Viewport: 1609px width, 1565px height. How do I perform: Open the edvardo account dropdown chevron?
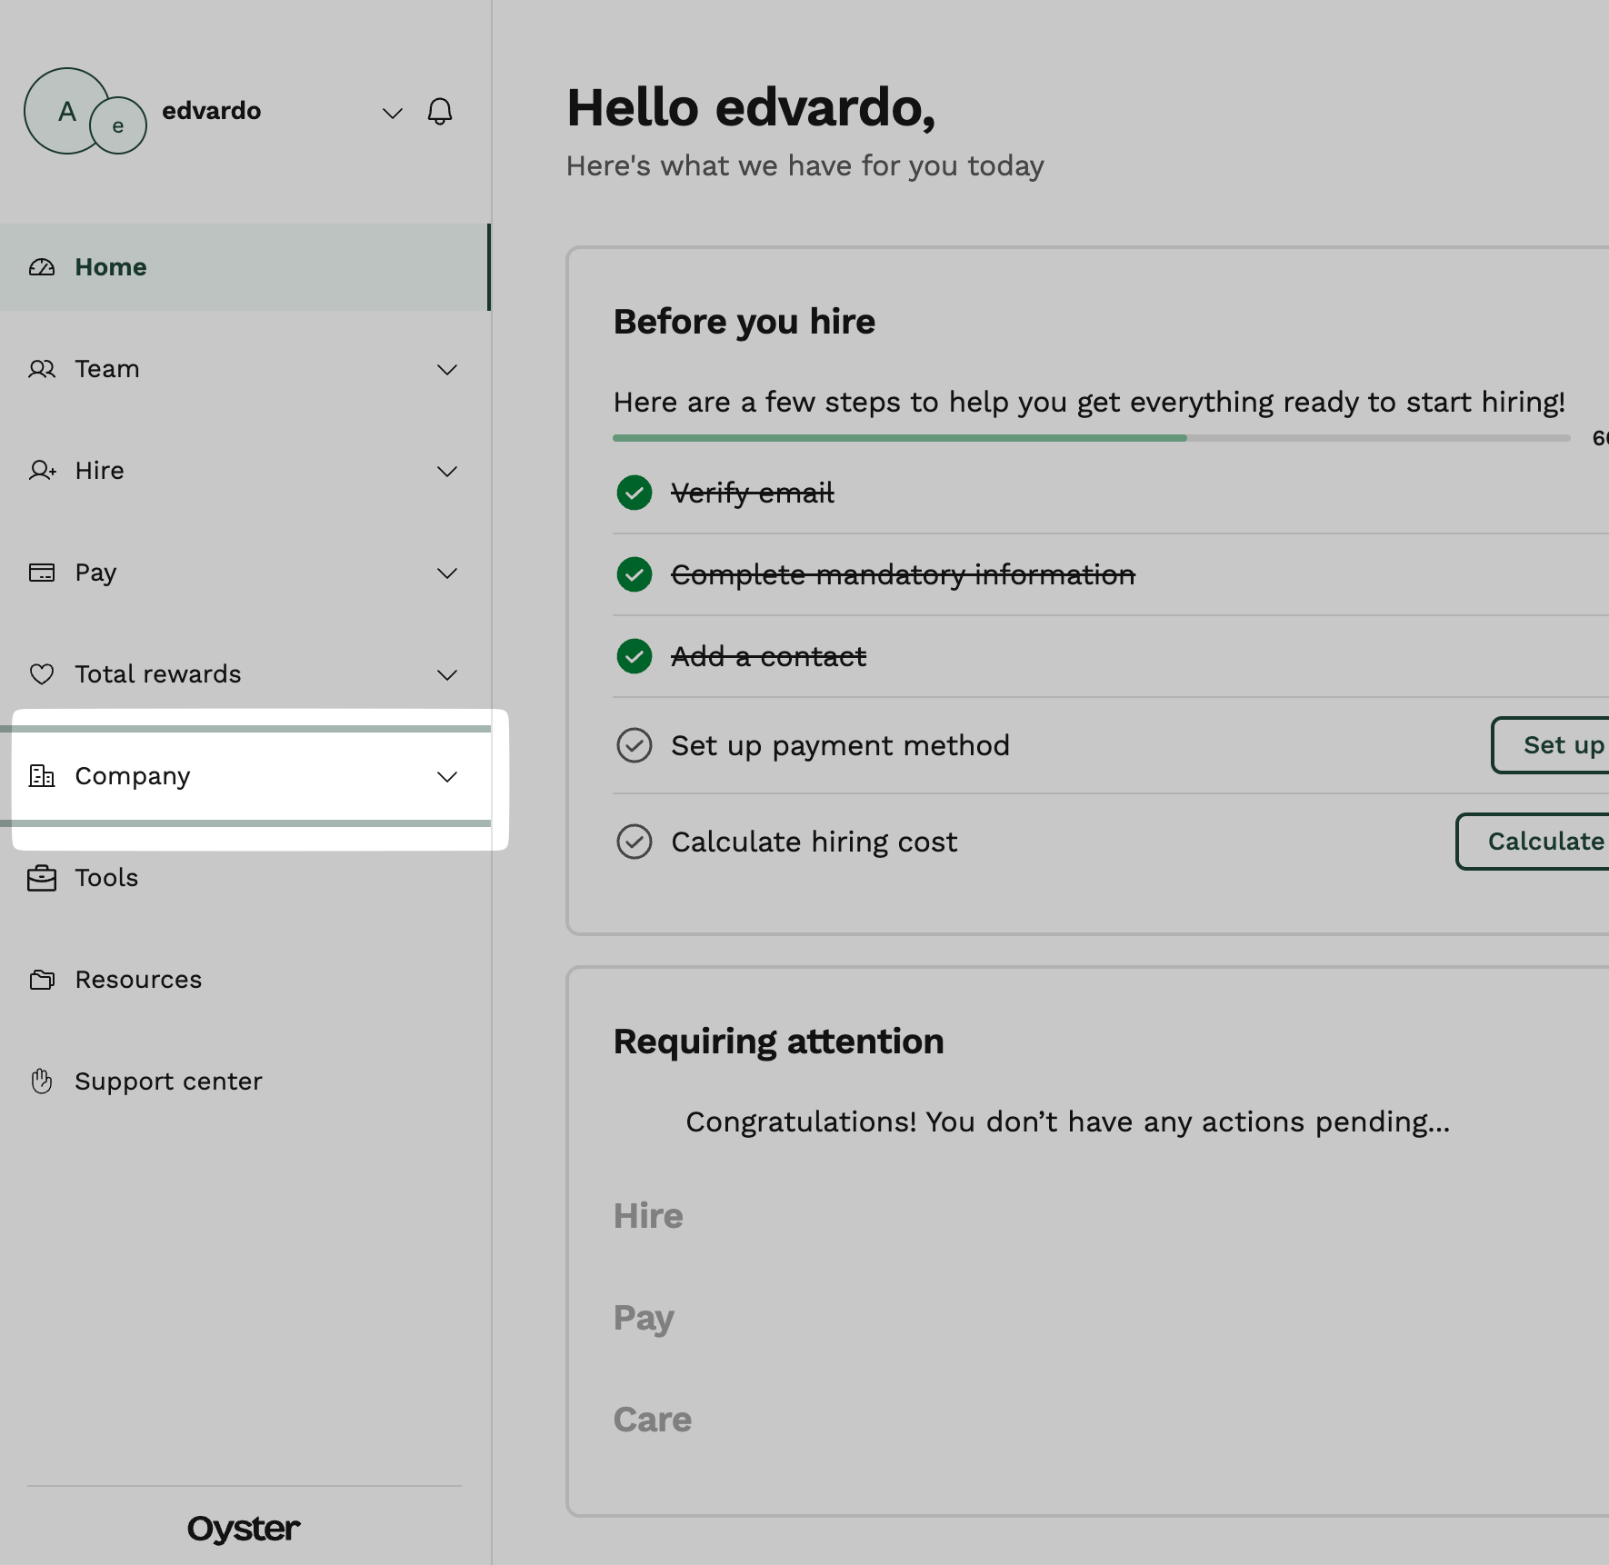coord(393,113)
